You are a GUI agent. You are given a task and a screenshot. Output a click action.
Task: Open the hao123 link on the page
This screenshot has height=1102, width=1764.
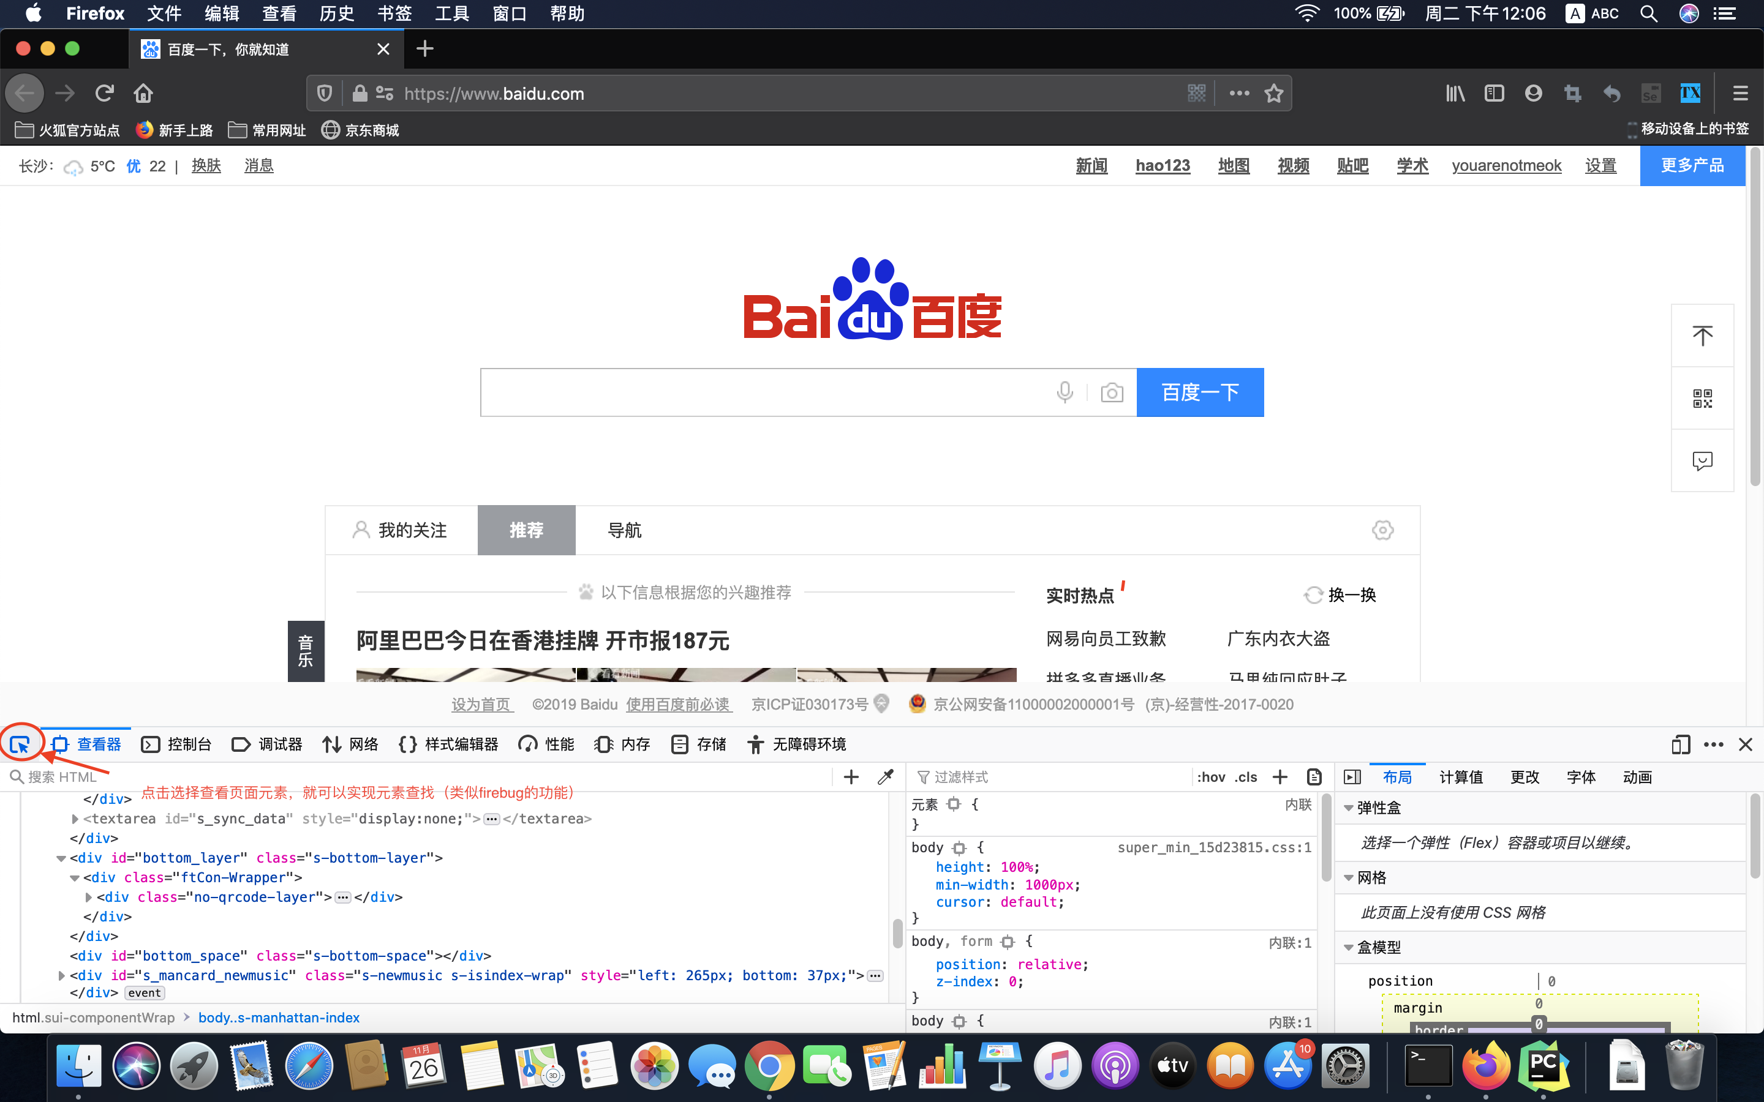(1162, 165)
